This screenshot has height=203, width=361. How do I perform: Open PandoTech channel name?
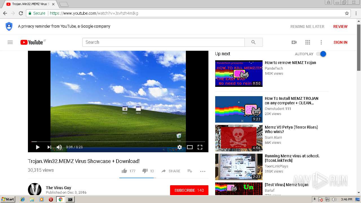point(274,69)
